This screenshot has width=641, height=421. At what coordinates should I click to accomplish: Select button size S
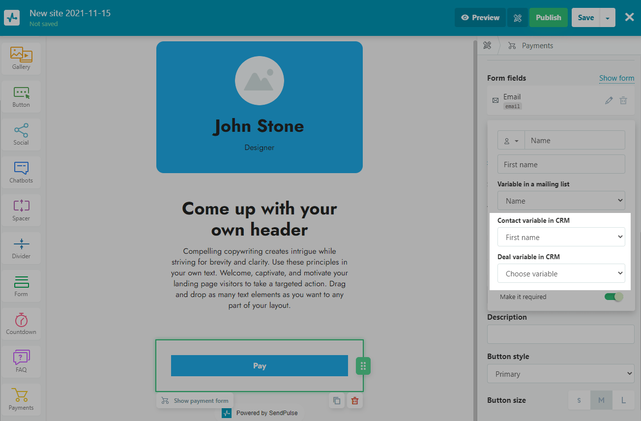click(x=579, y=400)
